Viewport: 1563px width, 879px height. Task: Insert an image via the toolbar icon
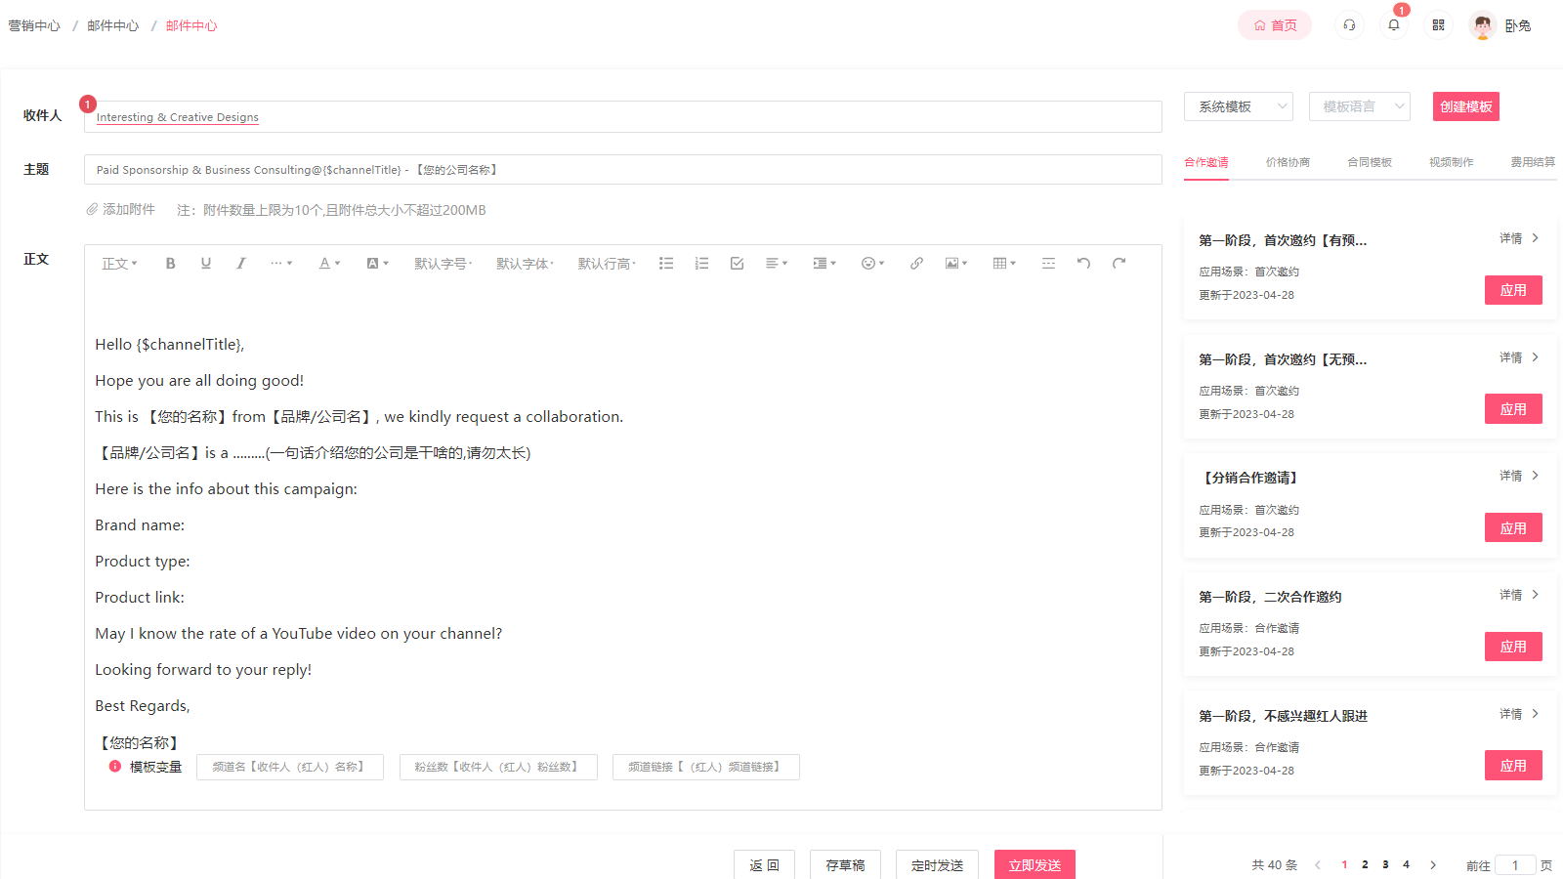(x=952, y=263)
